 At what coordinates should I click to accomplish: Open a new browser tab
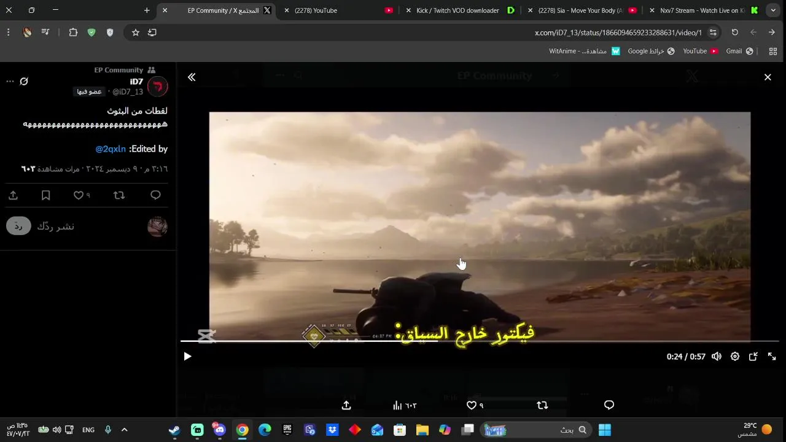(147, 10)
